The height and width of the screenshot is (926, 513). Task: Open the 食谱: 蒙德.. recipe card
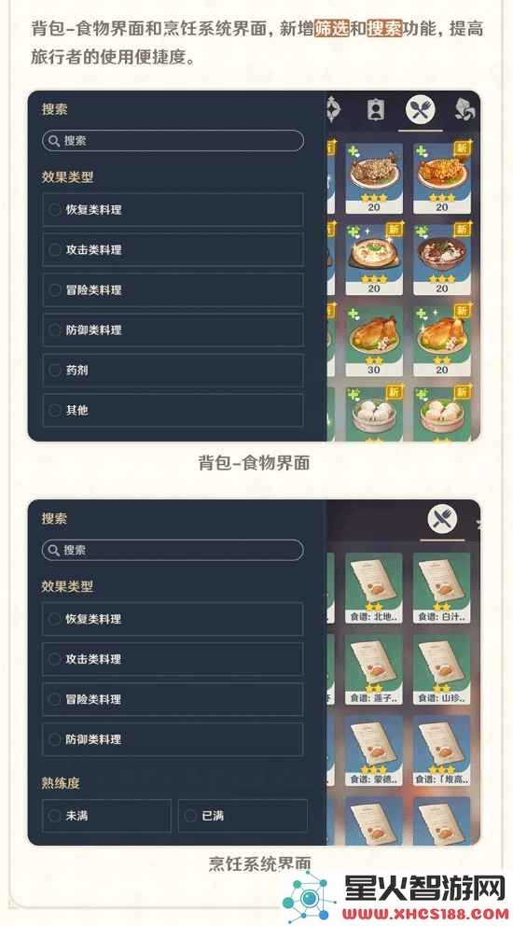(x=374, y=751)
